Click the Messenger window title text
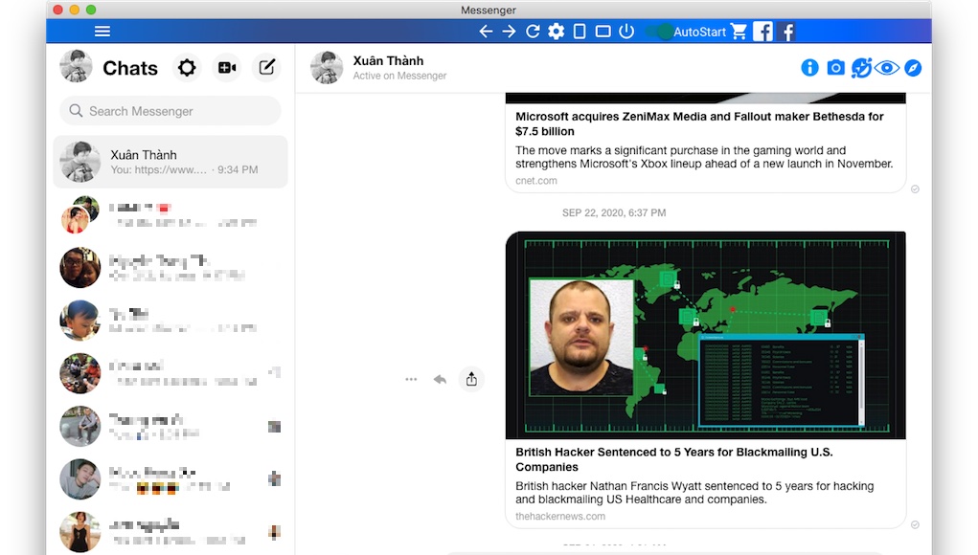 (489, 10)
